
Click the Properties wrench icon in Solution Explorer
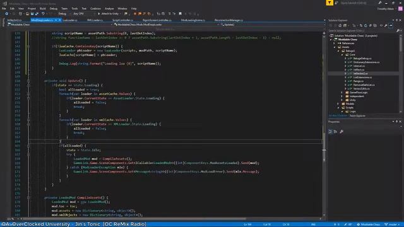[x=386, y=25]
